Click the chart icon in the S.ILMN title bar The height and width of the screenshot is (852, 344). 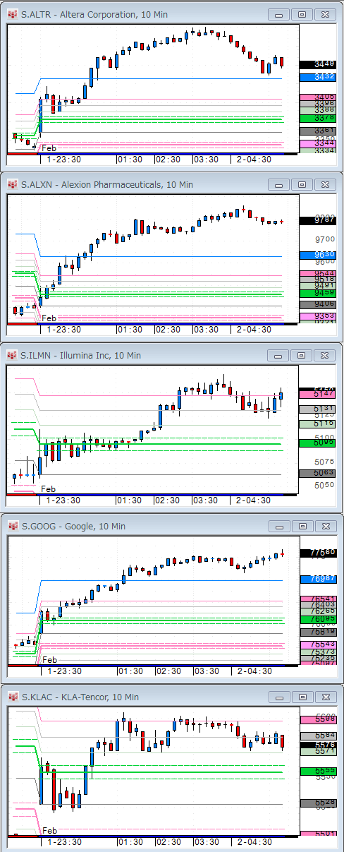tap(12, 356)
